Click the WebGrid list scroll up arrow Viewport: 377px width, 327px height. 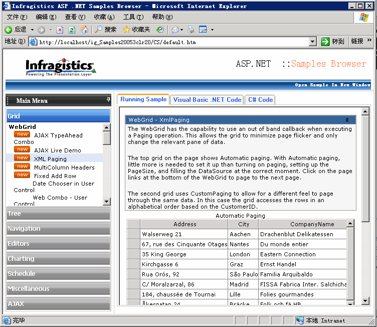pos(106,127)
